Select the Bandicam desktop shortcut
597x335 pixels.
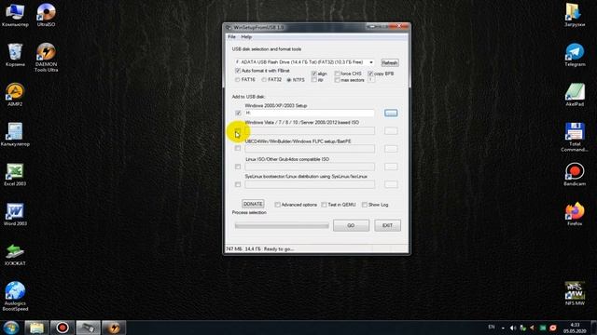pyautogui.click(x=575, y=175)
